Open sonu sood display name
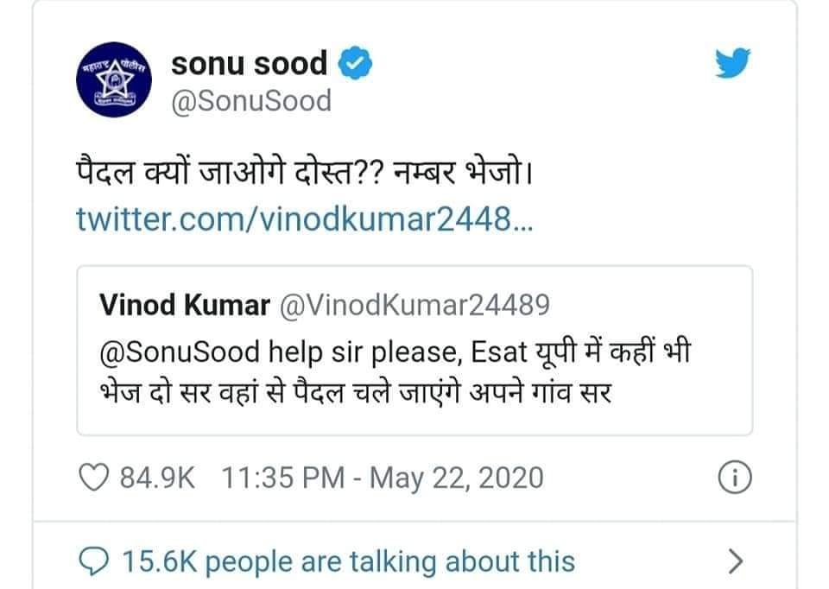The height and width of the screenshot is (589, 829). (249, 63)
